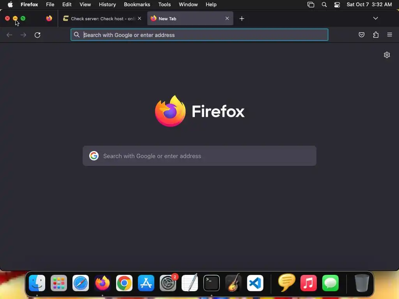
Task: Focus the center Google search box
Action: (x=199, y=156)
